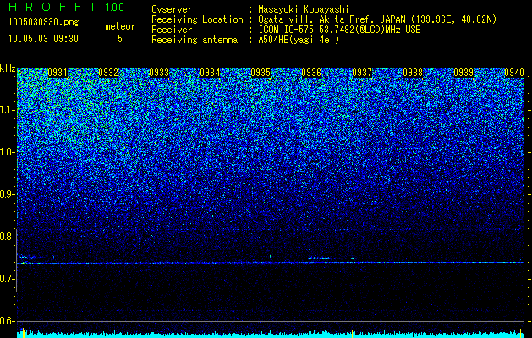Click the yellow meteor marker under 0936
This screenshot has height=338, width=532.
coord(310,333)
